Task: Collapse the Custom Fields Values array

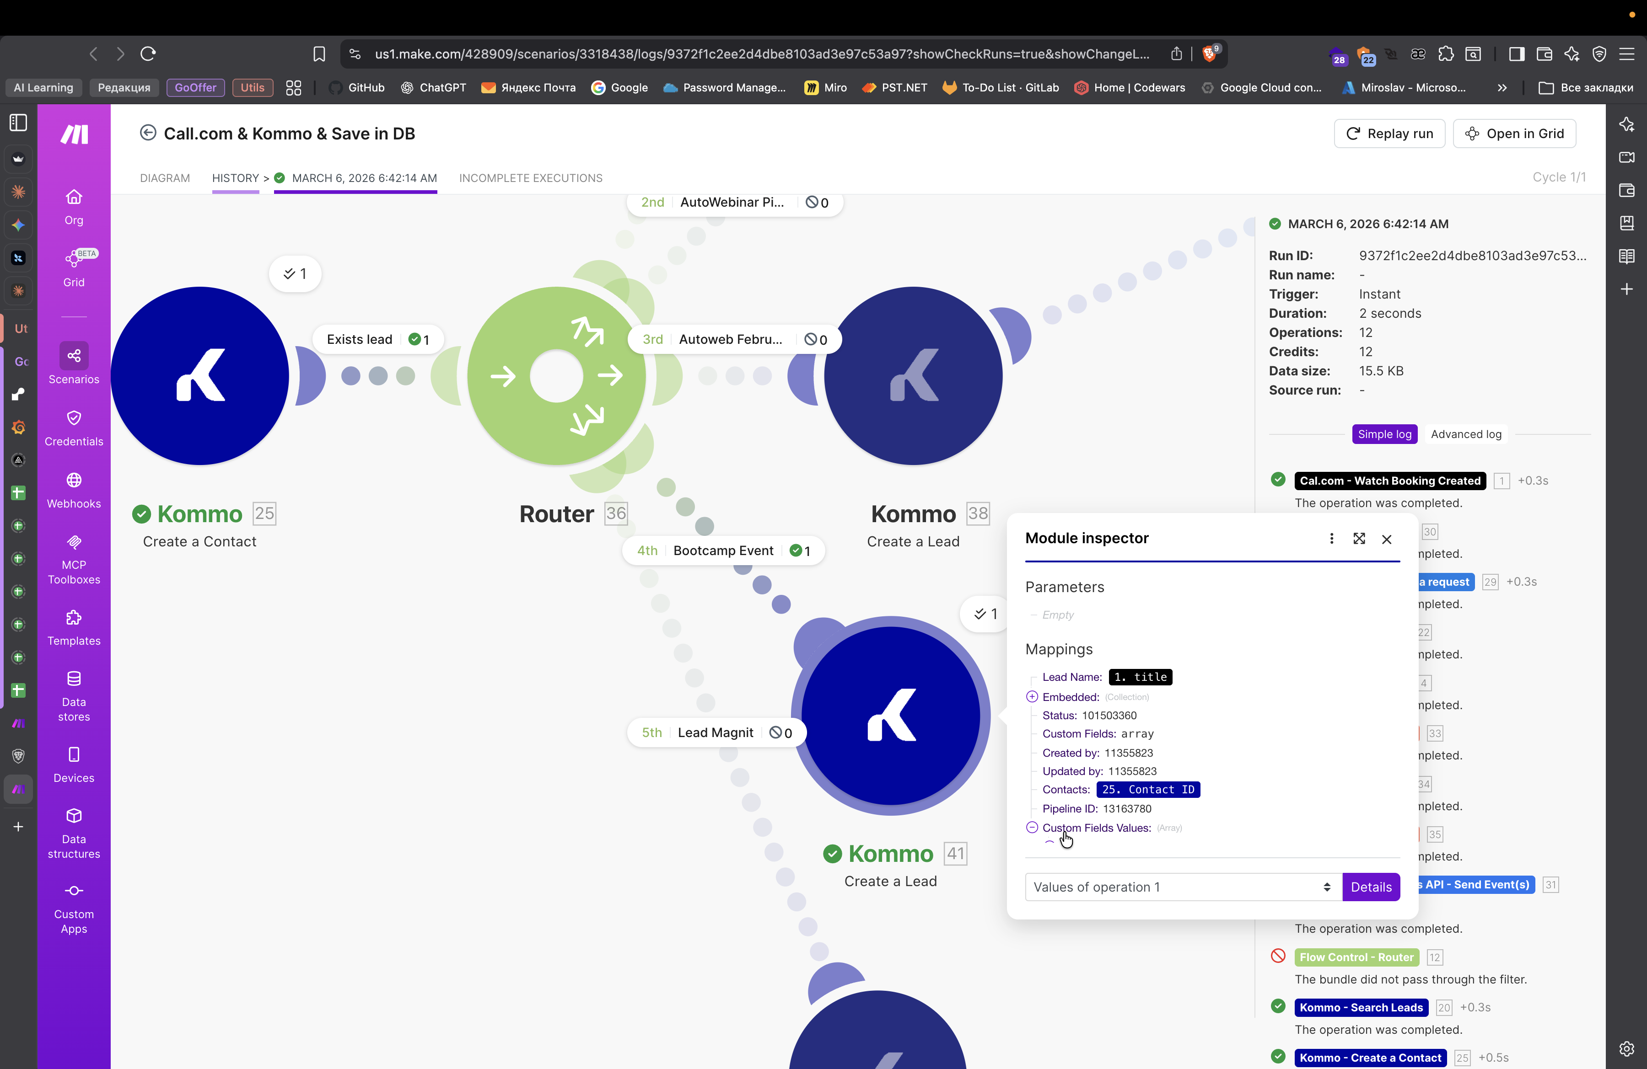Action: click(x=1032, y=828)
